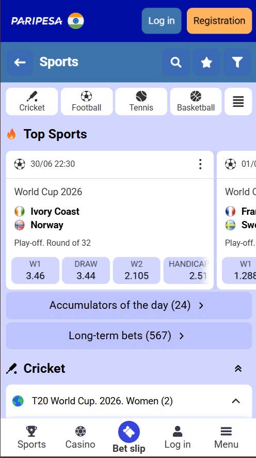This screenshot has width=256, height=458.
Task: Open Casino in the bottom navigation
Action: tap(81, 437)
